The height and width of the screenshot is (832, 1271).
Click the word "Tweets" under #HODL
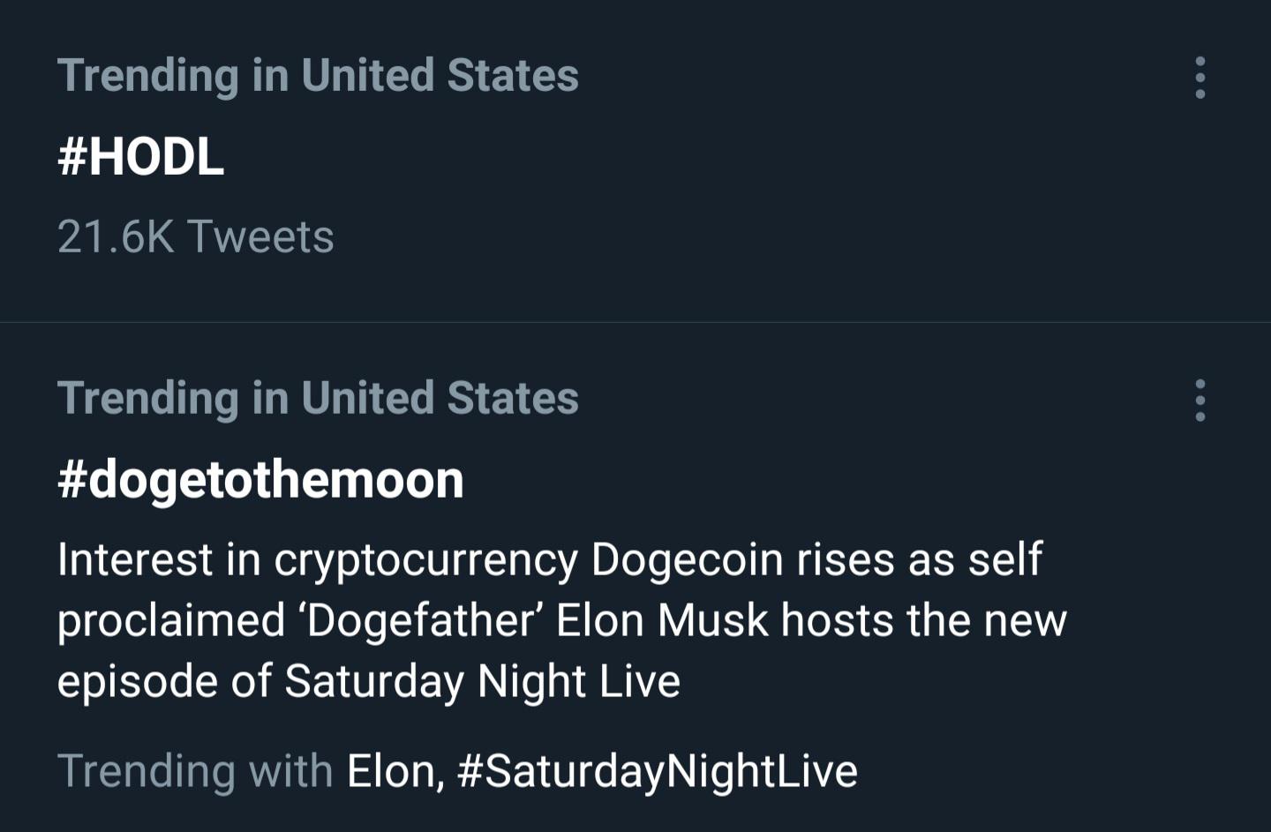(260, 236)
